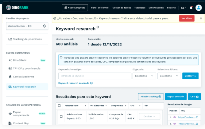Open Gestor de tareas
Image resolution: width=205 pixels, height=129 pixels.
[122, 8]
